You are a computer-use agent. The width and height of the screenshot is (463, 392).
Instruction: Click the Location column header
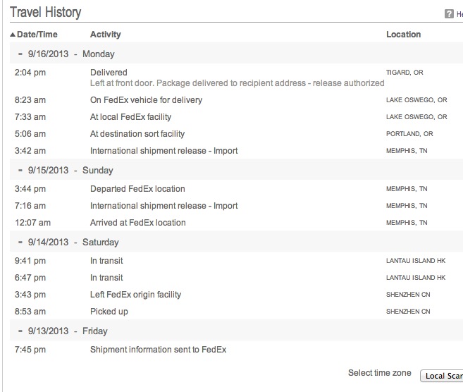pos(403,35)
